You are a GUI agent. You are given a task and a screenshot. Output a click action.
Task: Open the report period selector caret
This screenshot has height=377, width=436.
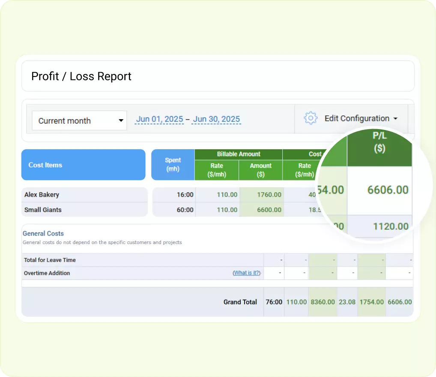click(121, 121)
